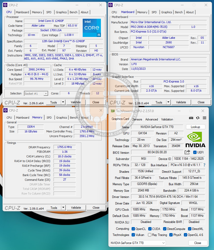
Task: Toggle the OpenGL 4.6 checkbox
Action: [x=185, y=235]
